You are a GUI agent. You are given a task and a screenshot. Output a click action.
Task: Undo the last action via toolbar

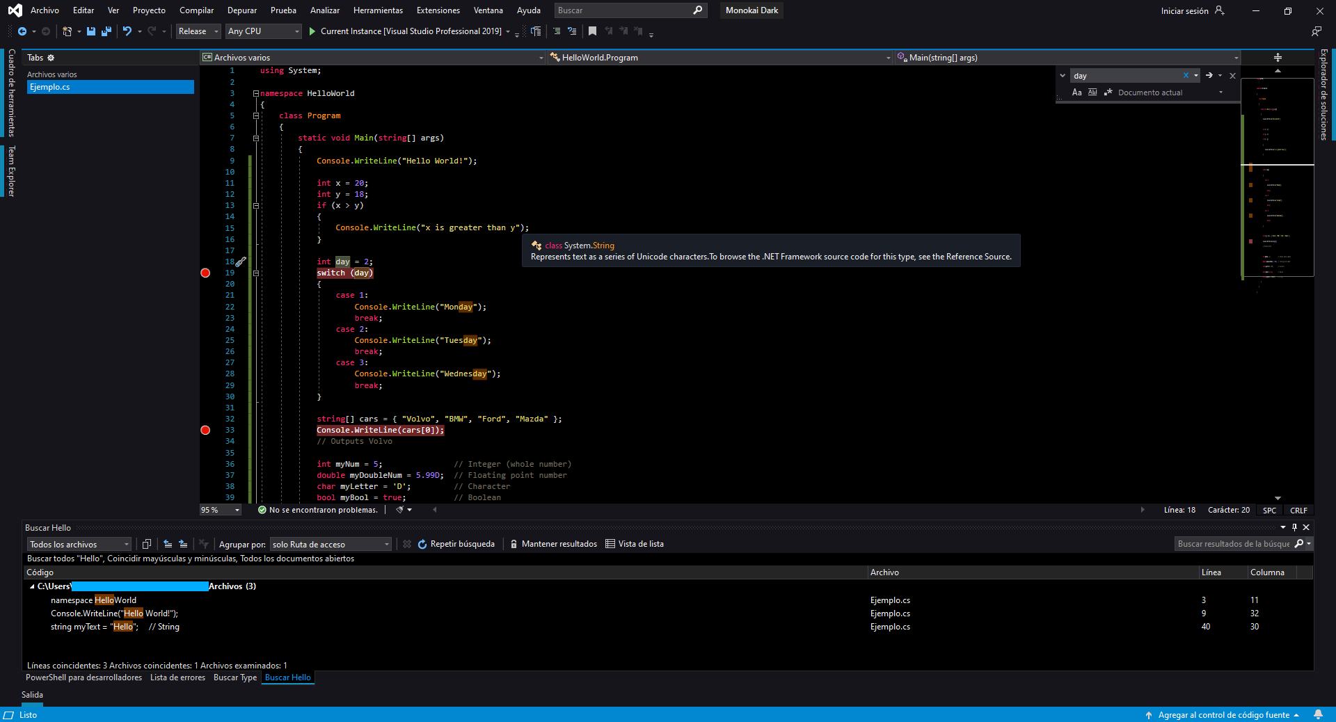coord(127,31)
